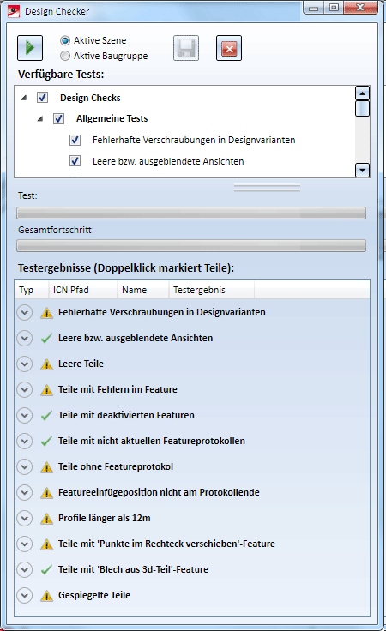
Task: Click the Design Checker app icon in title bar
Action: point(14,11)
